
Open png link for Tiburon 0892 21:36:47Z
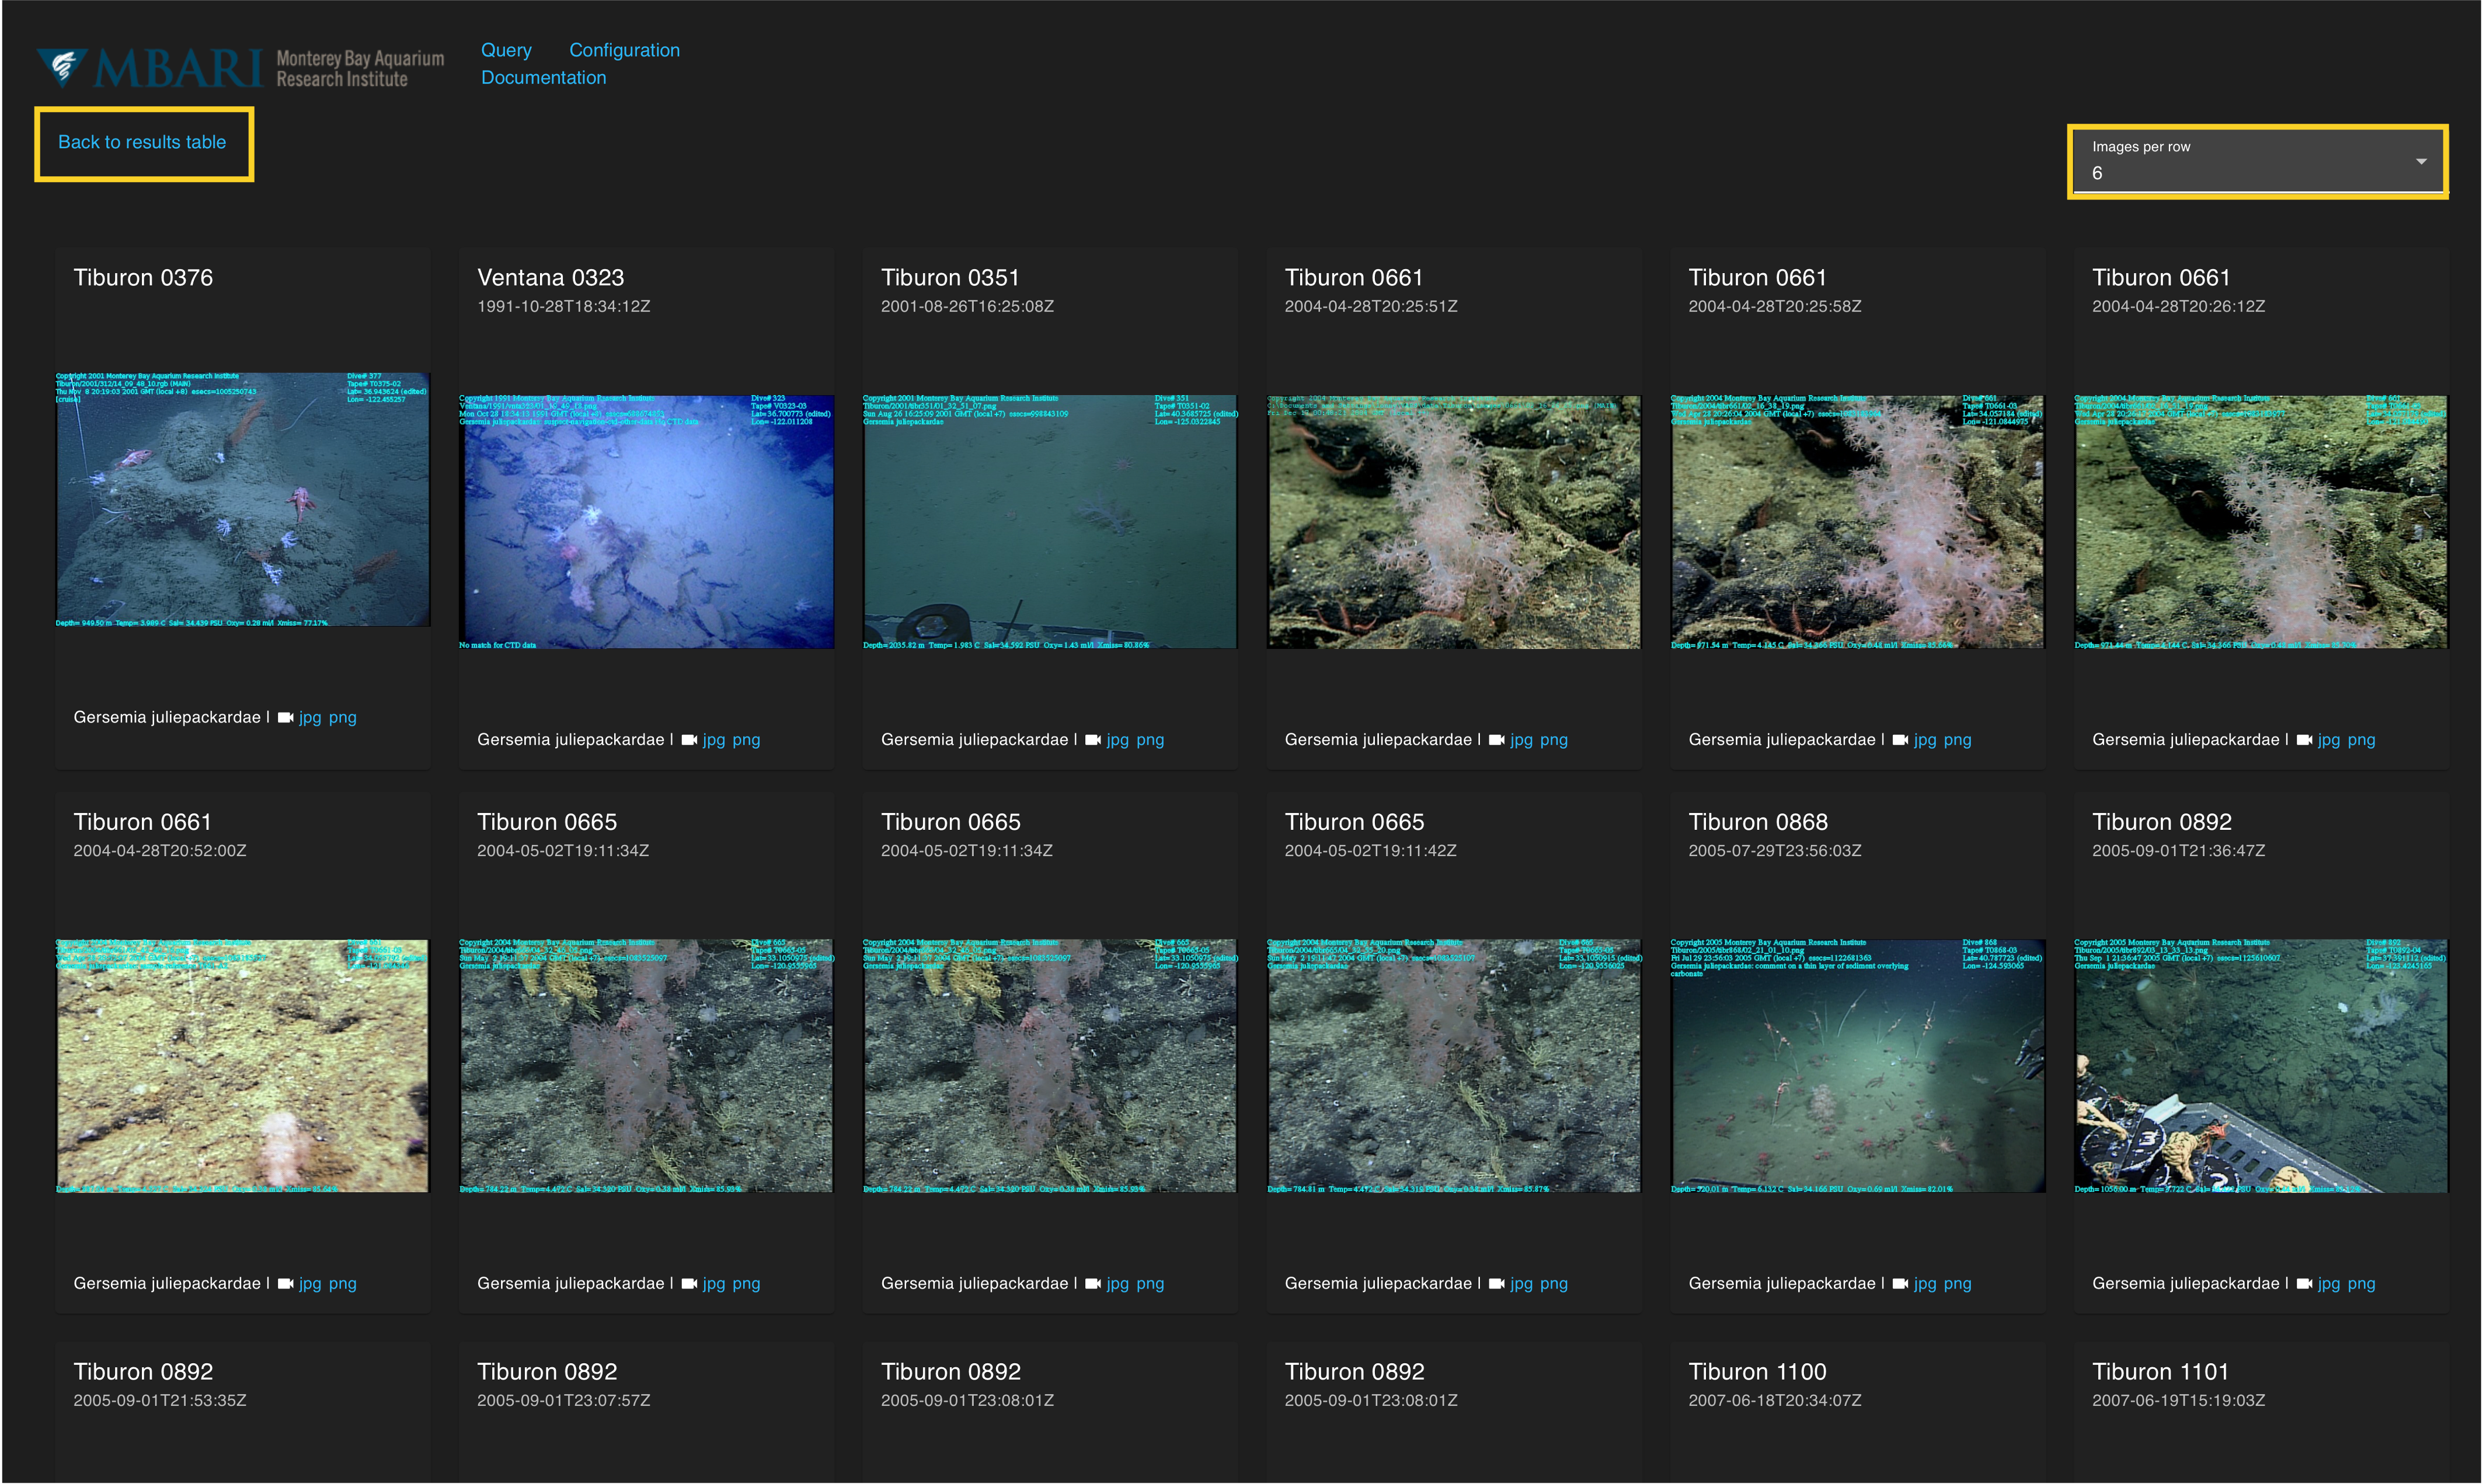click(x=2361, y=1283)
